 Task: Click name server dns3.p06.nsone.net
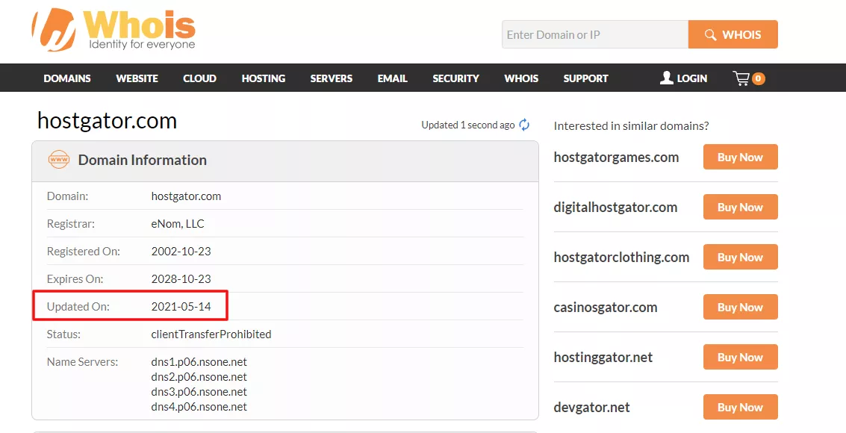tap(199, 392)
